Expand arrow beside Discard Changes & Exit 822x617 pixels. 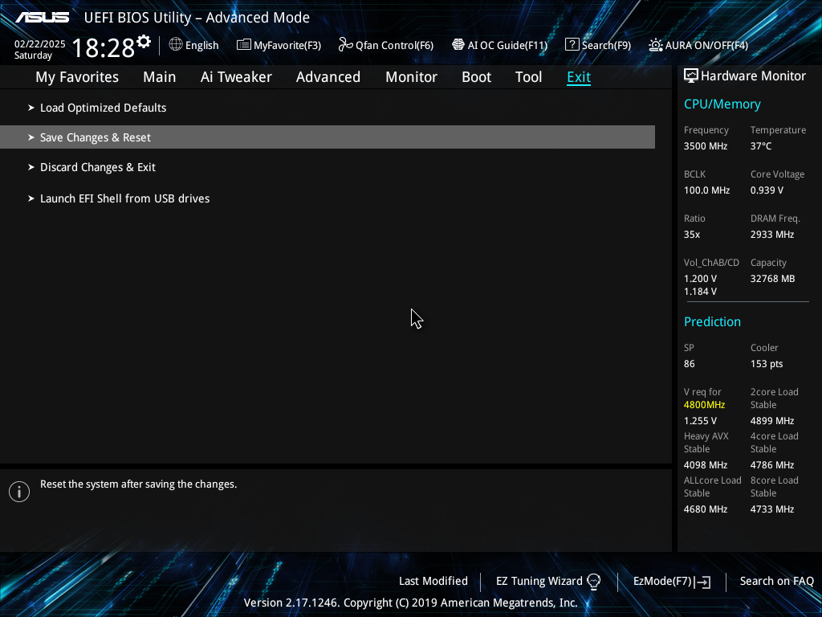tap(31, 167)
